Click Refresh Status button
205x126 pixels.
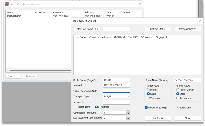point(158,29)
